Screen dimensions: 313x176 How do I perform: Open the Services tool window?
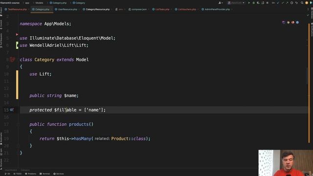click(59, 174)
